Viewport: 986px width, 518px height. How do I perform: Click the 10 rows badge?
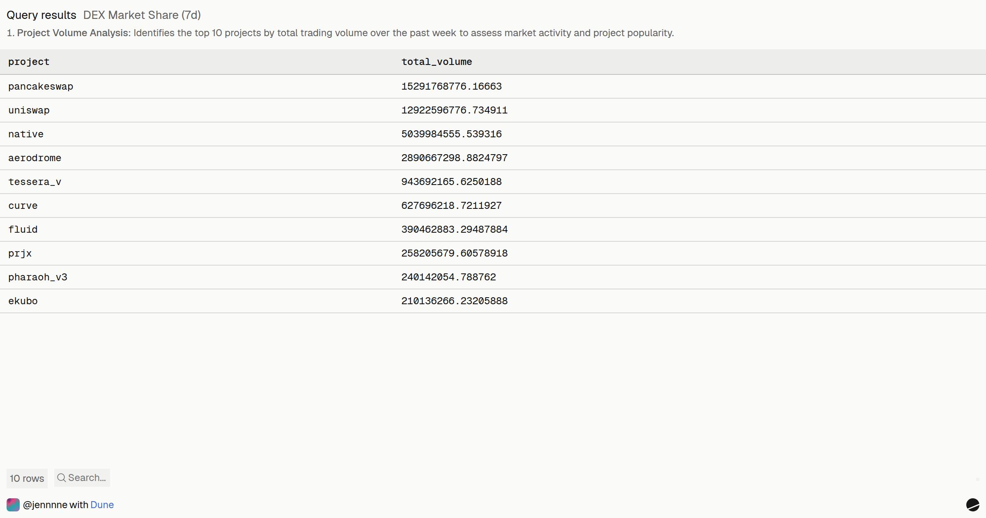[x=27, y=479]
